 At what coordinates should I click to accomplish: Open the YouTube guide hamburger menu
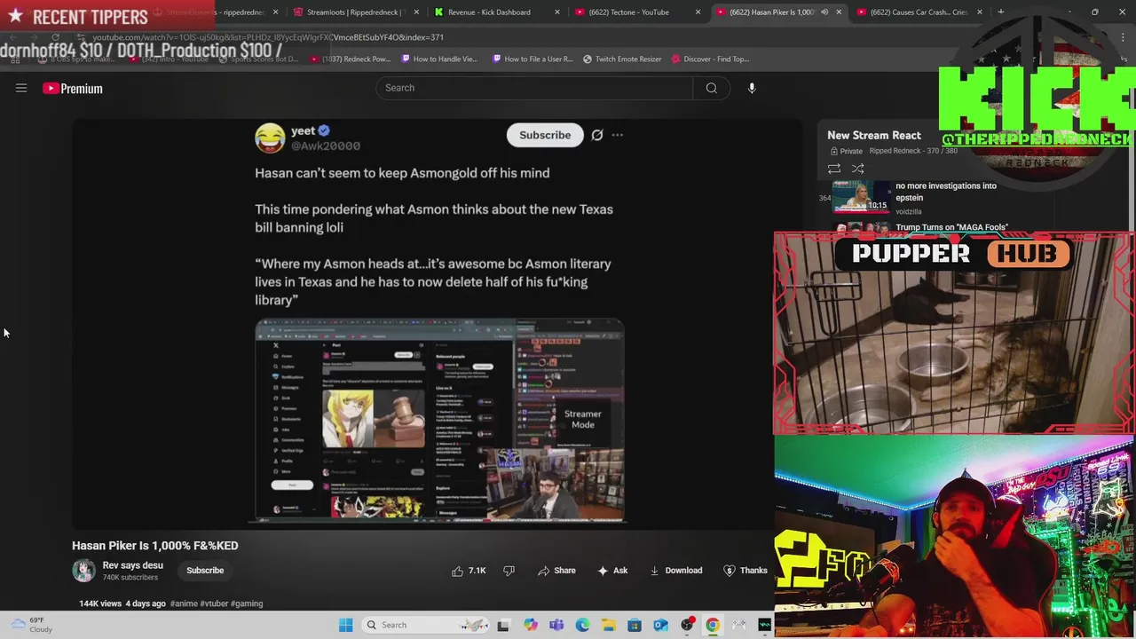(21, 88)
